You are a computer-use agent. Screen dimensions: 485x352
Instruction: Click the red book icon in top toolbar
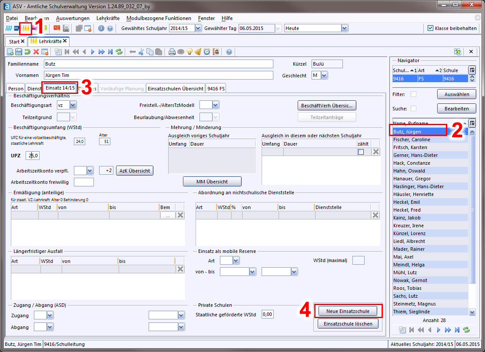57,28
